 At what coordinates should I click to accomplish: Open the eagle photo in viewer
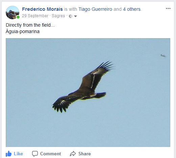point(88,93)
